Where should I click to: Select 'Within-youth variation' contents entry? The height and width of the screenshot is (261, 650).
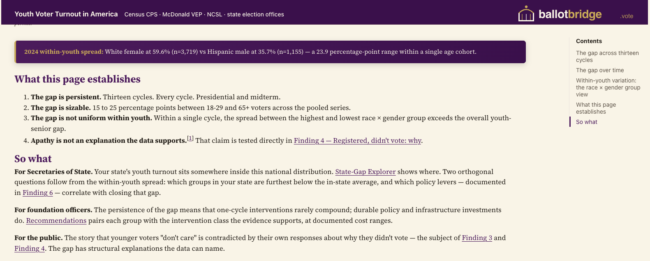608,87
